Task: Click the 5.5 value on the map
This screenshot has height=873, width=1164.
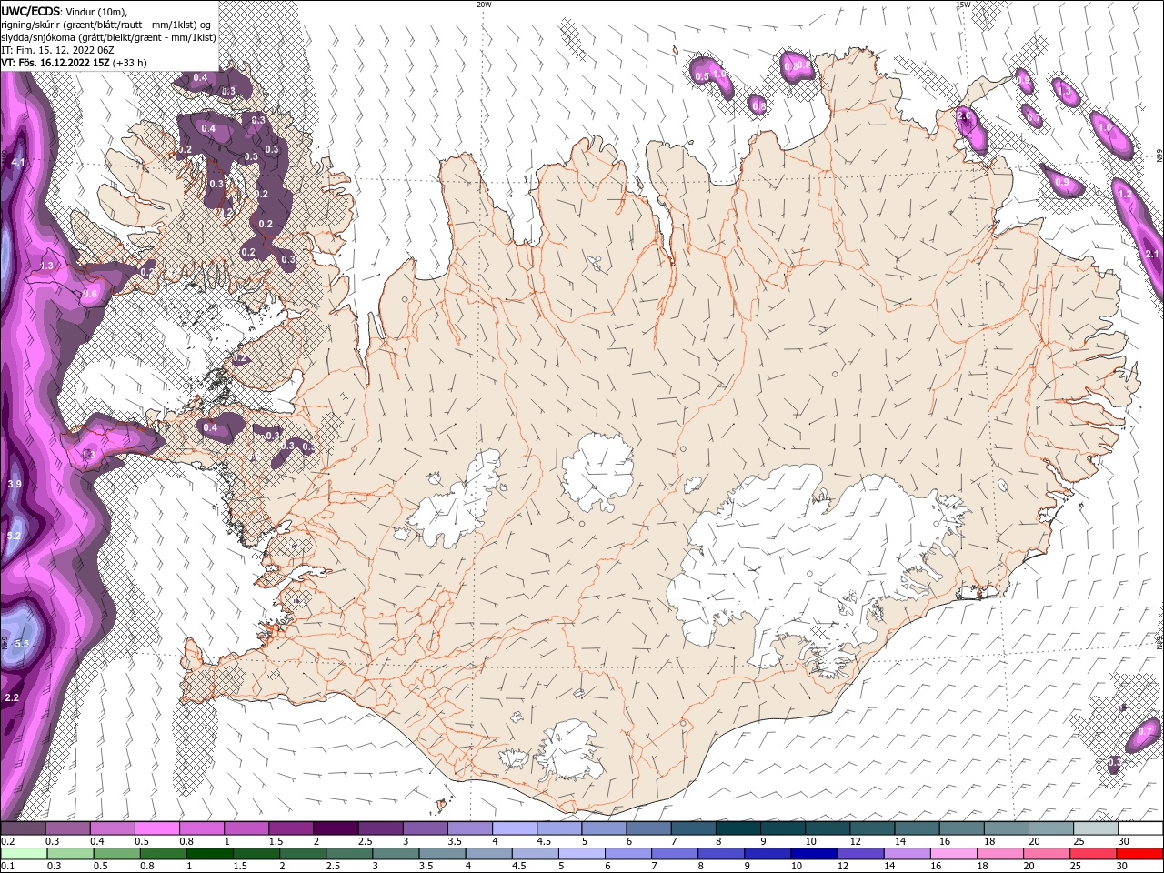Action: [x=23, y=644]
